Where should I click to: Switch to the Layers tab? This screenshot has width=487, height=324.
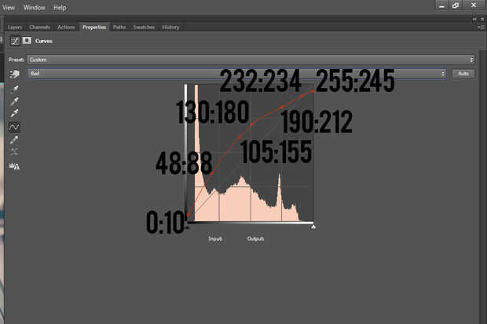(x=15, y=27)
